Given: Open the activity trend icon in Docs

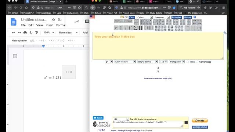Looking at the screenshot, I should [x=77, y=22].
